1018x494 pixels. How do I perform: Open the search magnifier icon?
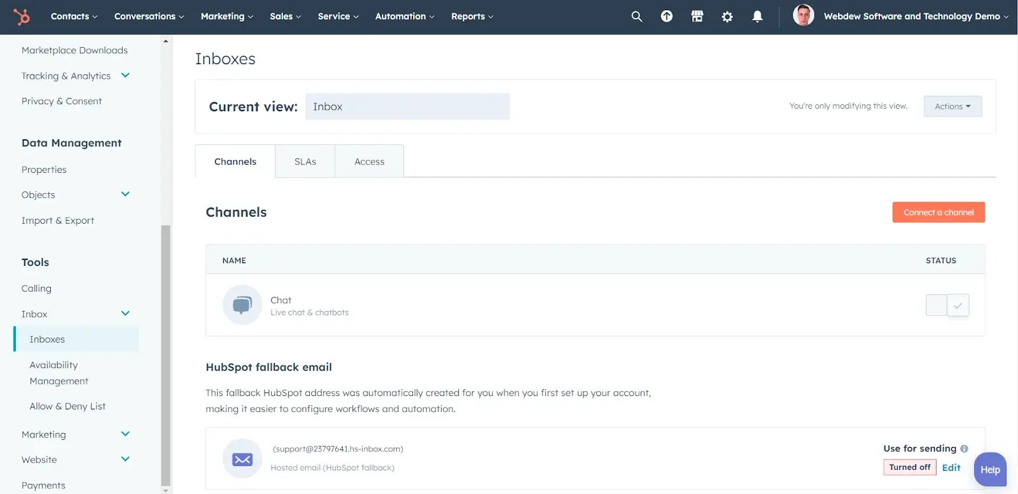636,17
